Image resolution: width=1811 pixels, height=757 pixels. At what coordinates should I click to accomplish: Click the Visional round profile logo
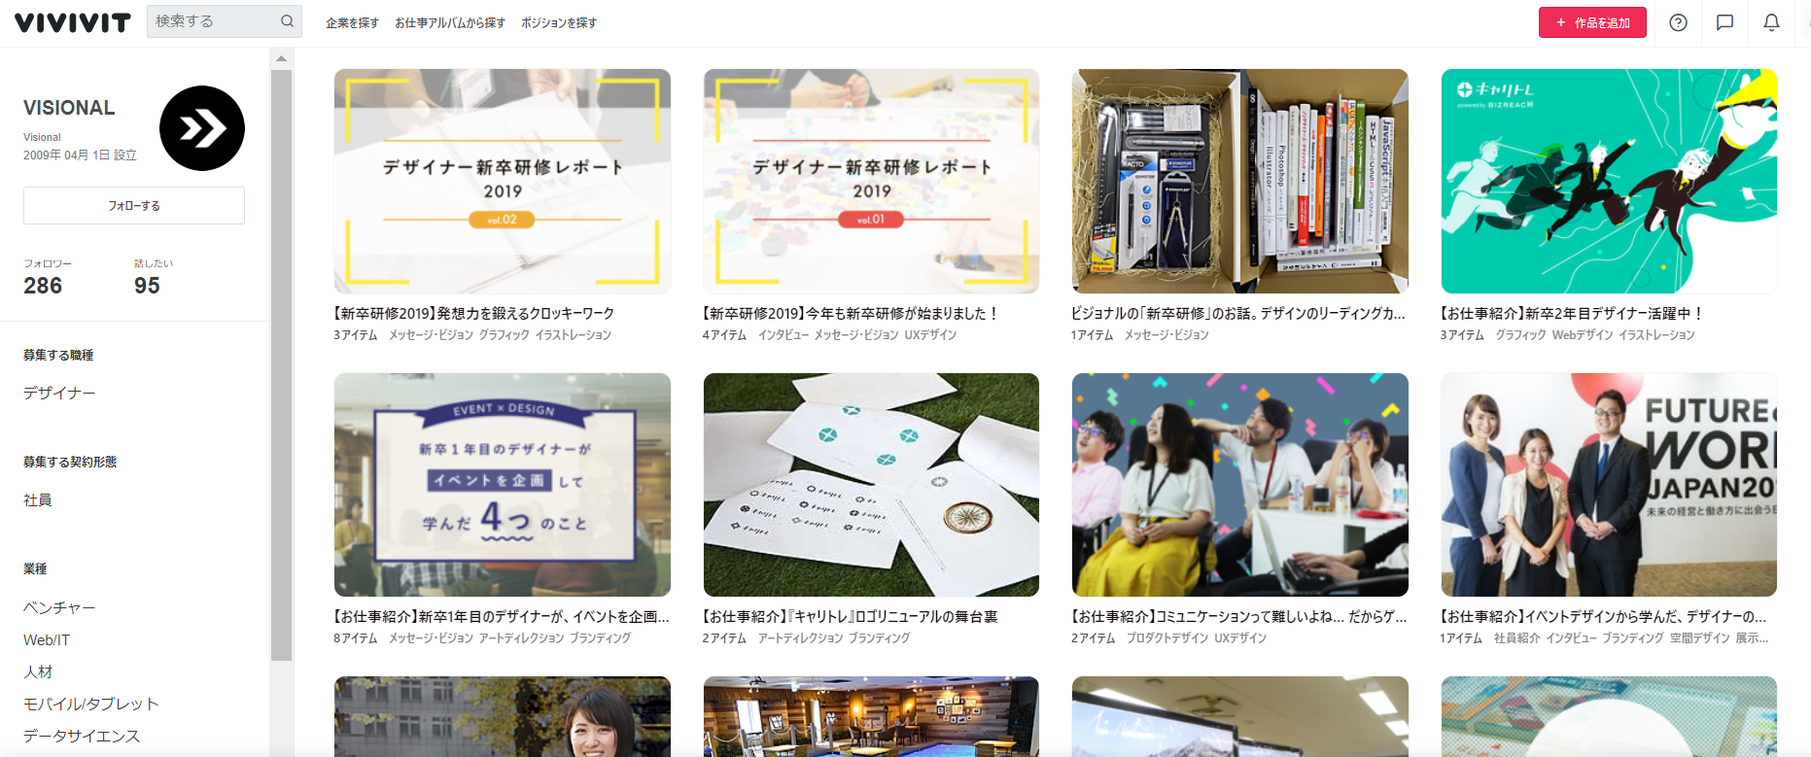pos(202,128)
